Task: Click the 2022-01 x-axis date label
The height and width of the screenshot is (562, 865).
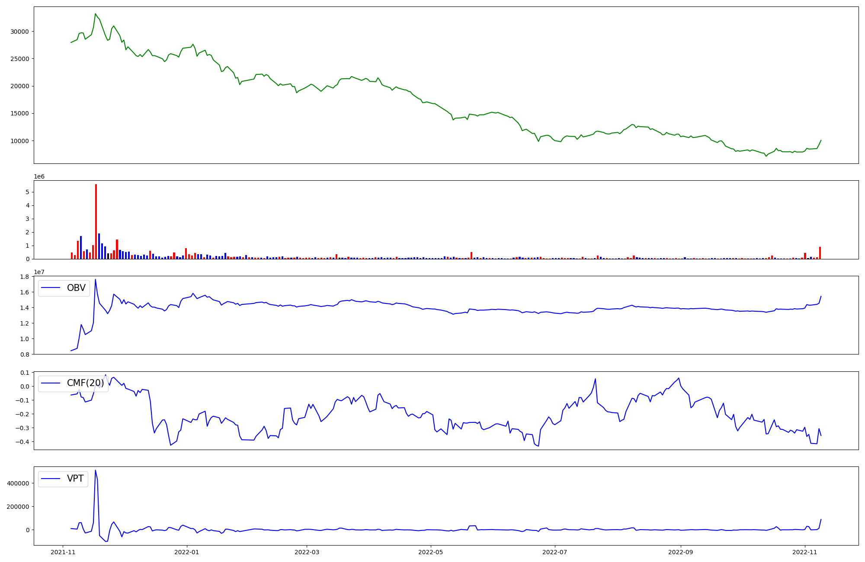Action: [x=187, y=552]
